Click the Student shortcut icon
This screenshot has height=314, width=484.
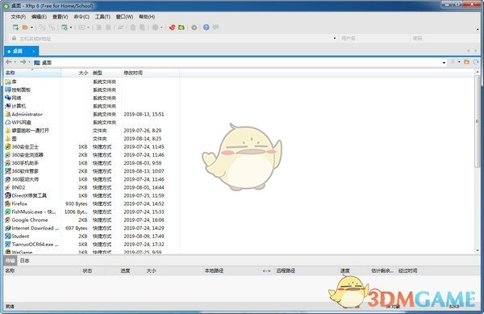tap(8, 237)
